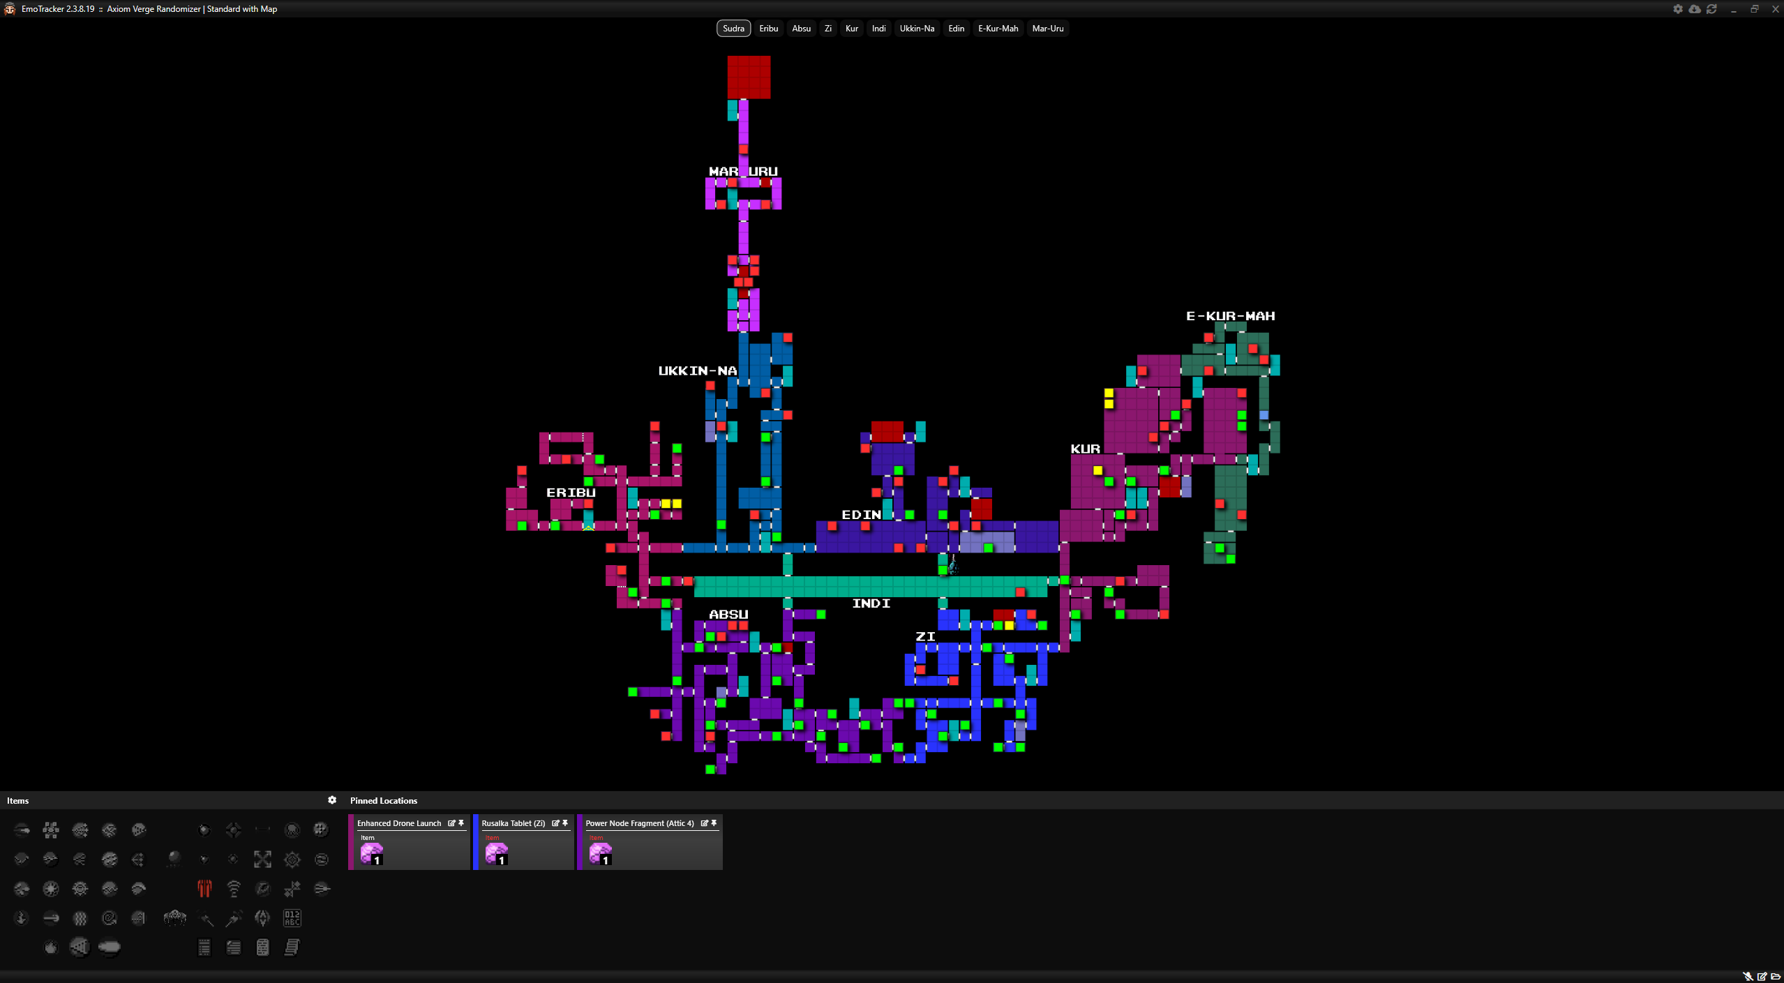1784x983 pixels.
Task: Click the open folder icon at bottom-right corner
Action: [x=1776, y=977]
